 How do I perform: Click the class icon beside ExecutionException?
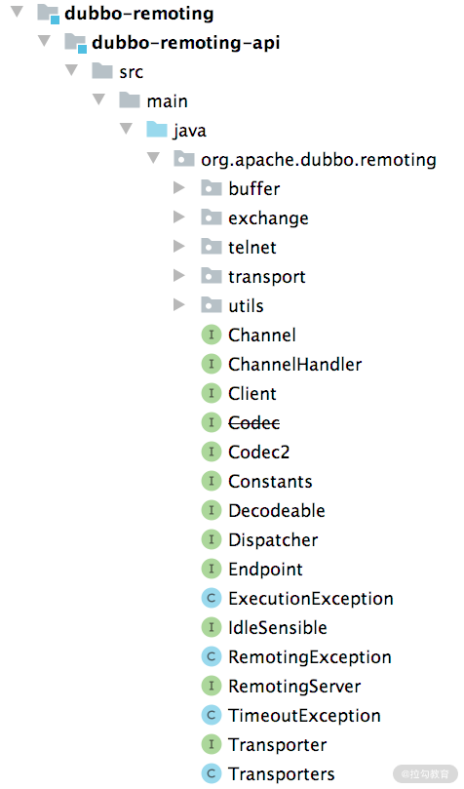(x=212, y=598)
